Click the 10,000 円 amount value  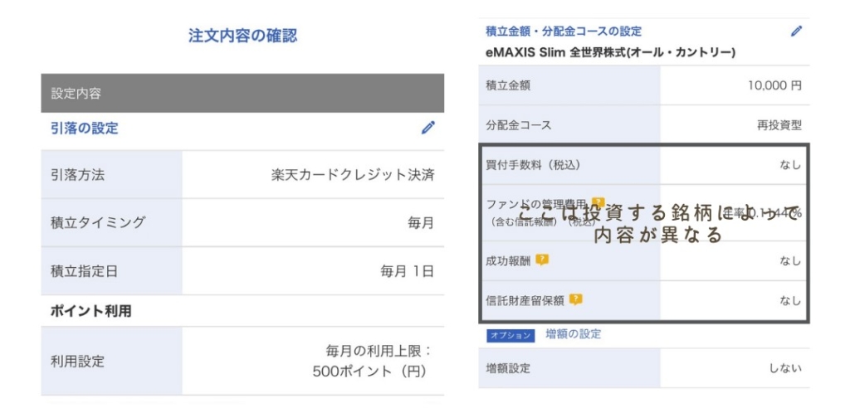click(774, 85)
